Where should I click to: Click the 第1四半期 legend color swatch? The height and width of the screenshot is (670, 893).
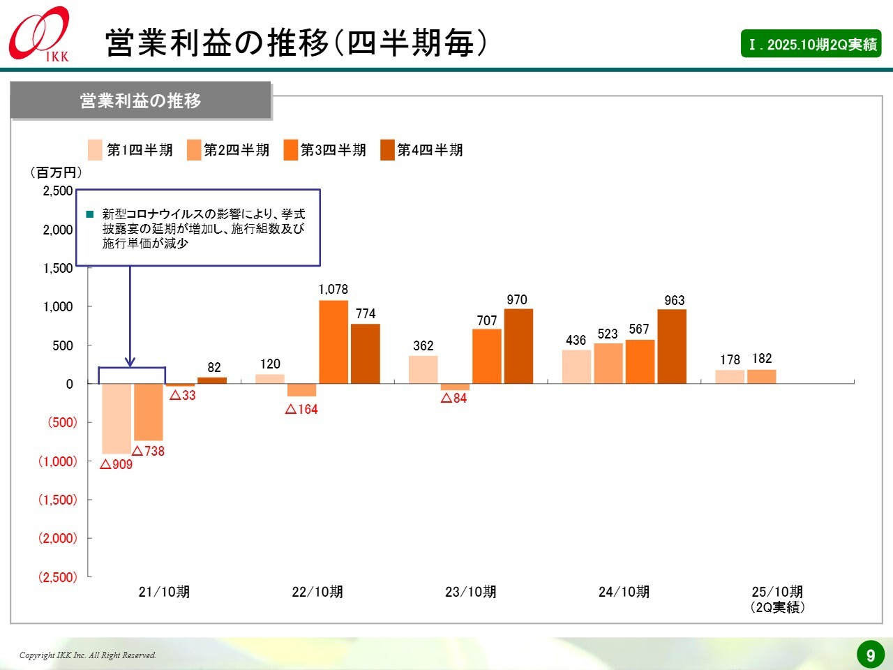click(x=95, y=150)
